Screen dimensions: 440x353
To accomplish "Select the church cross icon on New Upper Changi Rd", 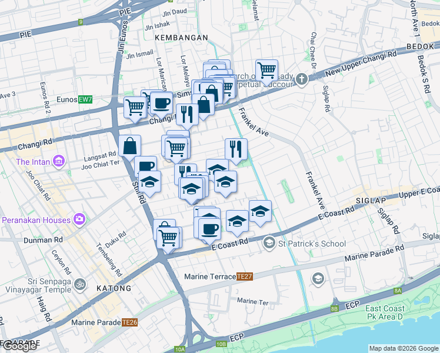I will 302,79.
